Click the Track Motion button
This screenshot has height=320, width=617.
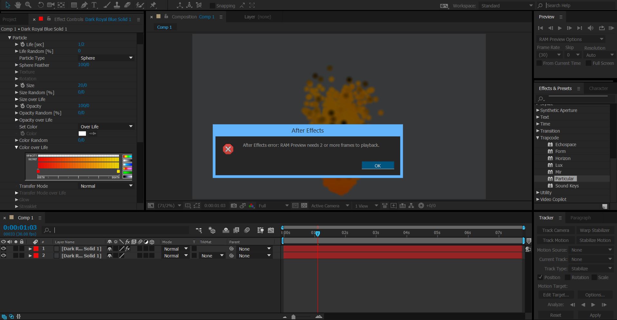point(555,240)
